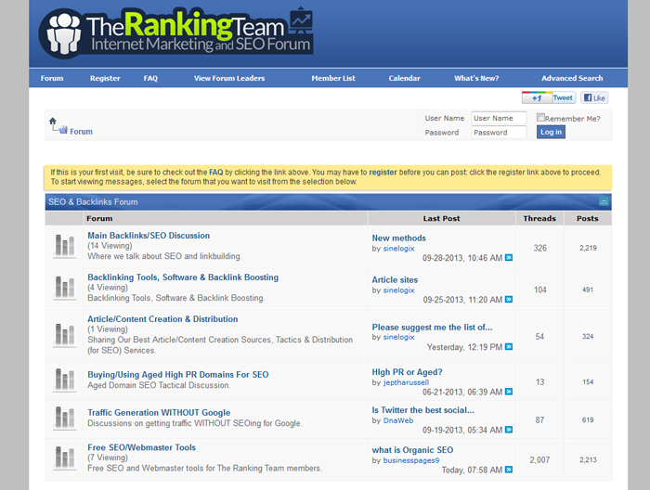Click forum status icon for Free SEO/Webmaster Tools
This screenshot has height=490, width=650.
[x=65, y=458]
